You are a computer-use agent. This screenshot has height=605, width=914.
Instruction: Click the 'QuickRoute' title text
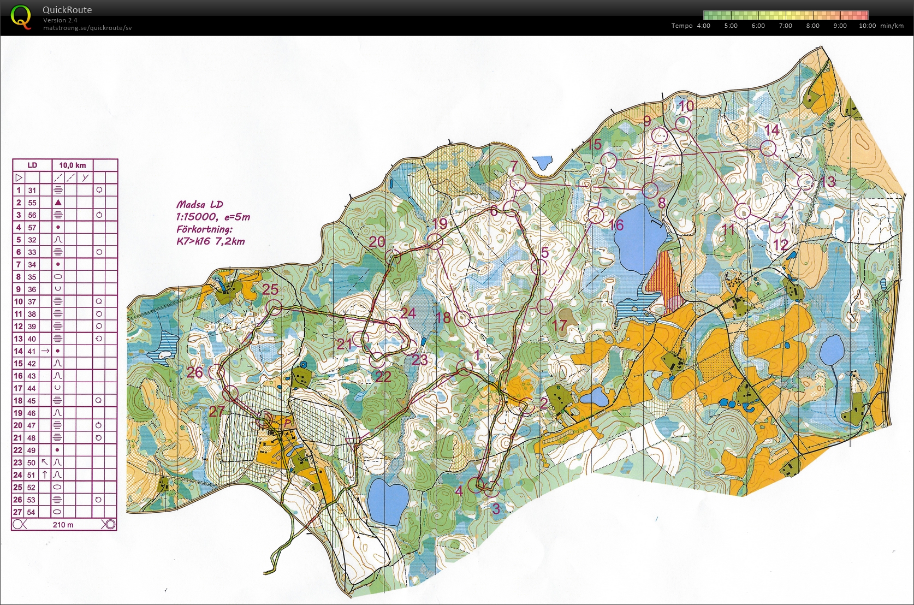pos(67,10)
